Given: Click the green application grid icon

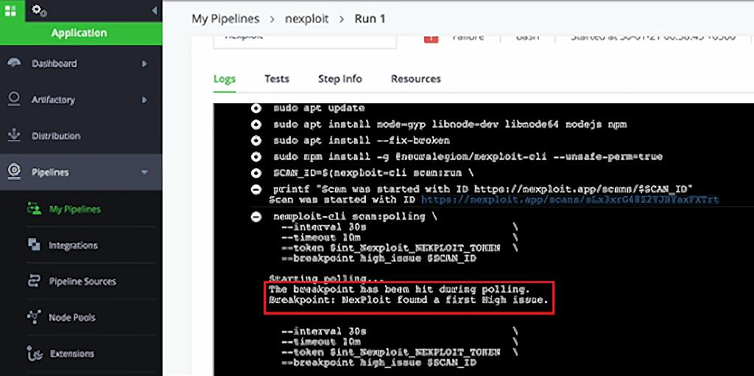Looking at the screenshot, I should pos(10,11).
